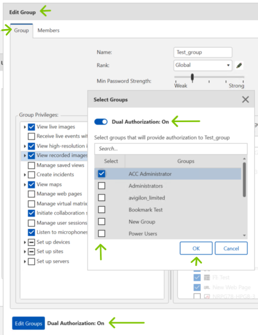Click the groups list scroll down arrow
The width and height of the screenshot is (258, 335).
pyautogui.click(x=244, y=235)
